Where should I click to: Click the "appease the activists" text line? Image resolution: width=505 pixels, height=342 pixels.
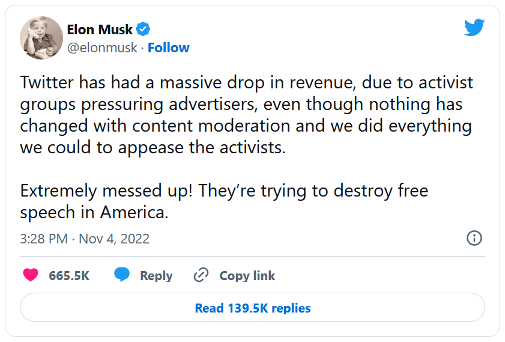pos(153,147)
